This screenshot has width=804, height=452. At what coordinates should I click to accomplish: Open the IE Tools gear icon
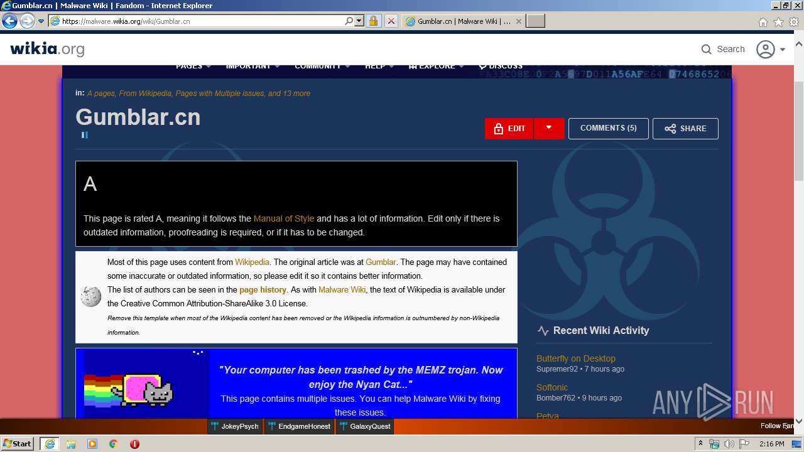click(x=795, y=22)
